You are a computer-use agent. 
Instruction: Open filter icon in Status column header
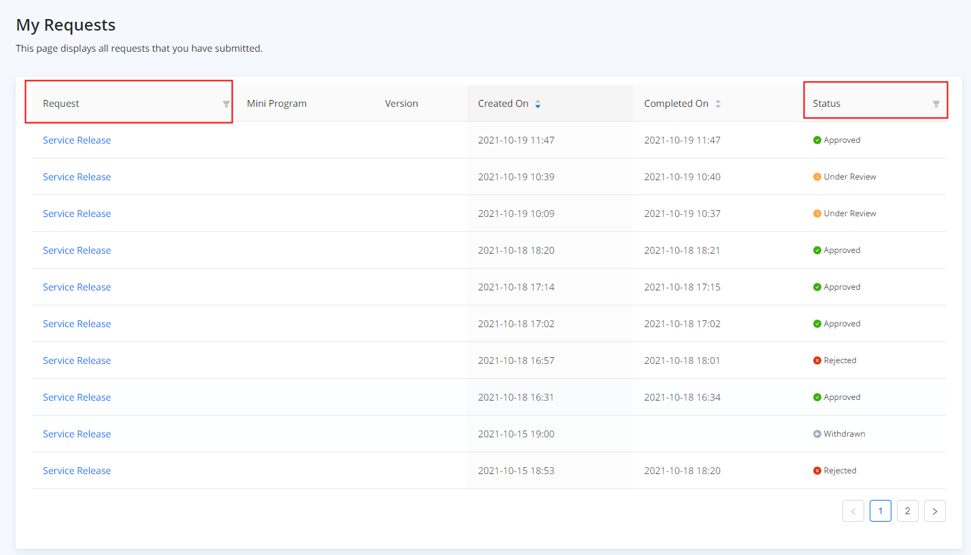(x=936, y=104)
